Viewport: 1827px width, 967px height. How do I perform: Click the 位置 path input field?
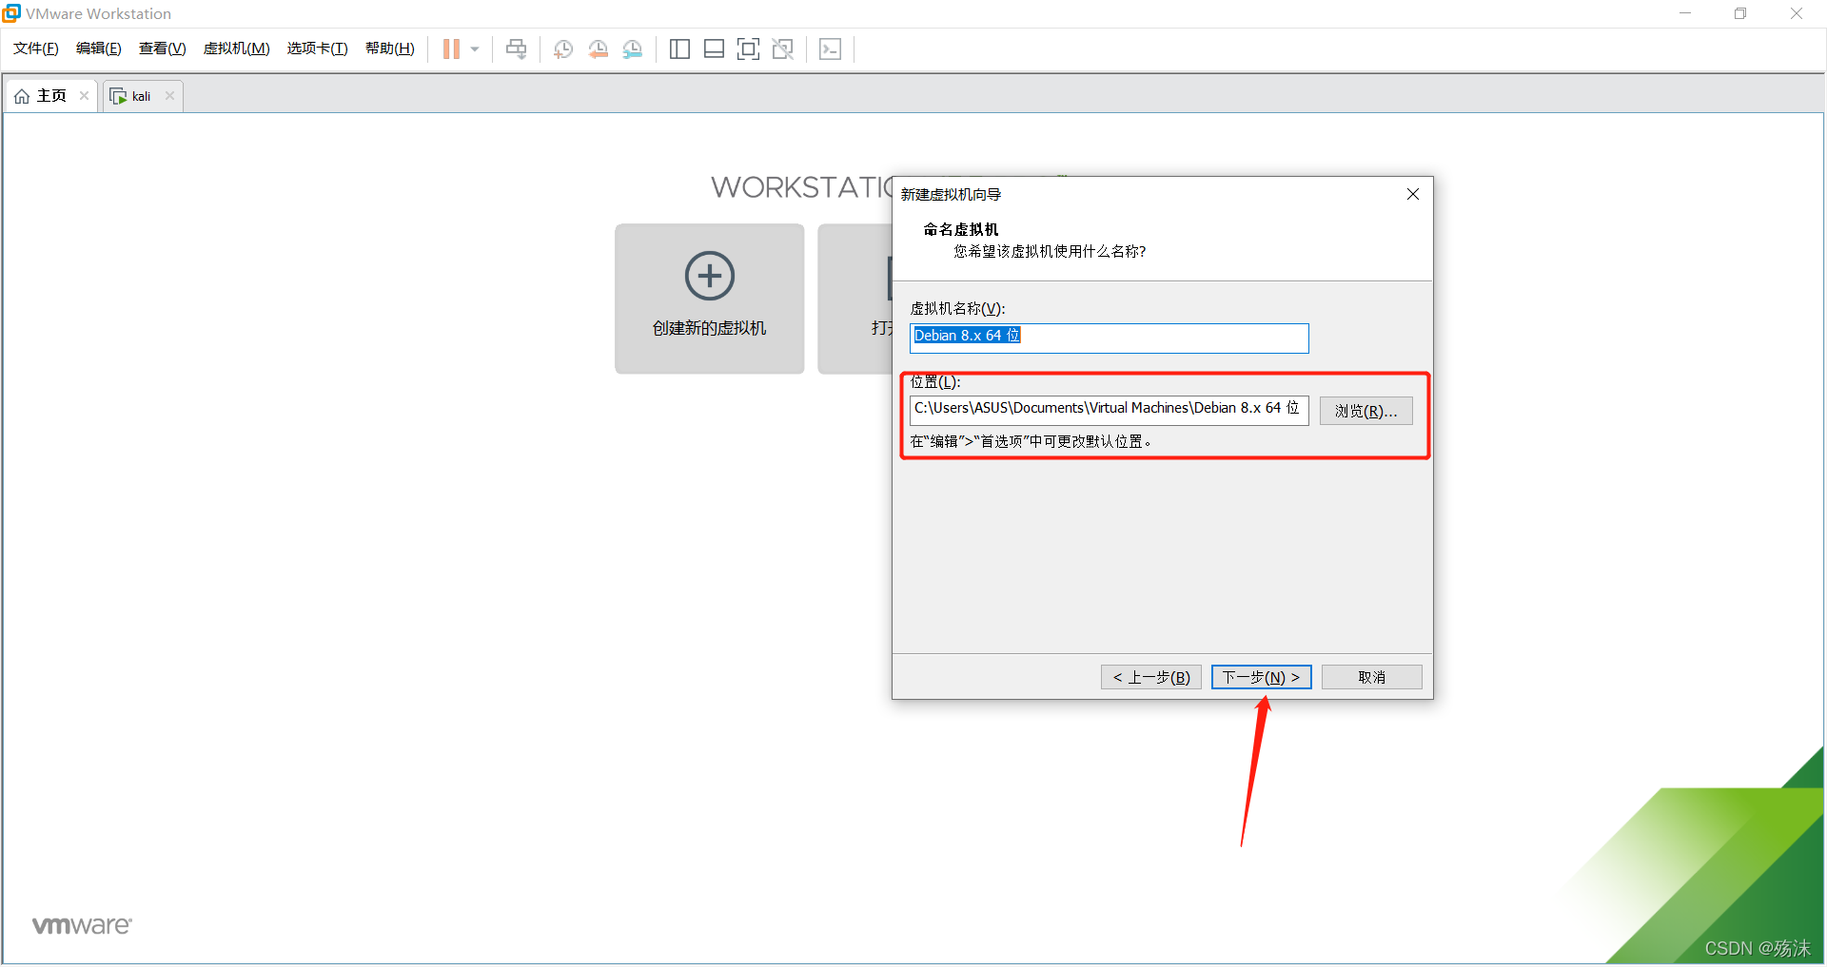[1109, 409]
